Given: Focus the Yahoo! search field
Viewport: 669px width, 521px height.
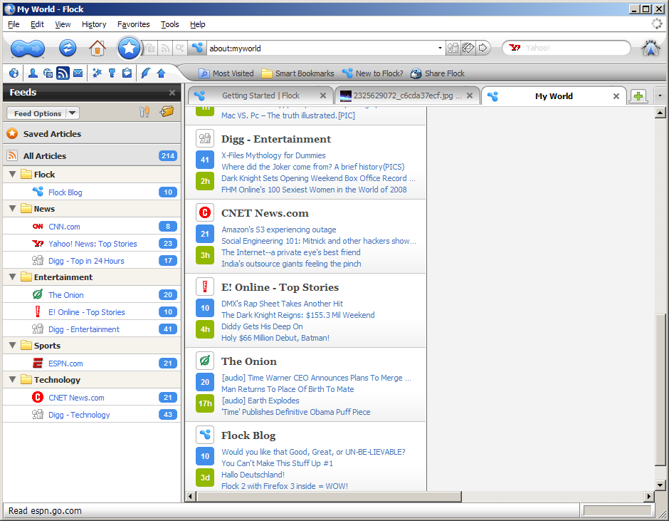Looking at the screenshot, I should [x=576, y=48].
